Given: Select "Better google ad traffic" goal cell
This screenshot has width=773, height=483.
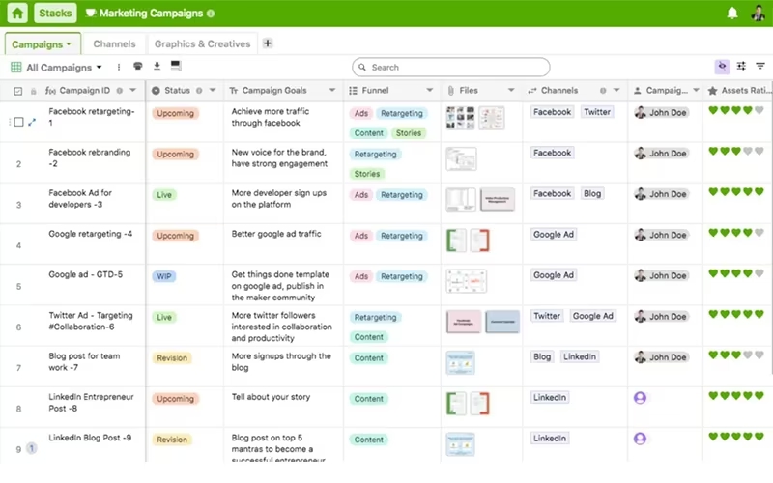Looking at the screenshot, I should tap(283, 244).
